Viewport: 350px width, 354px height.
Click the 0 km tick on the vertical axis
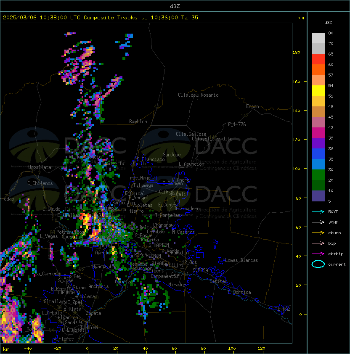click(300, 315)
